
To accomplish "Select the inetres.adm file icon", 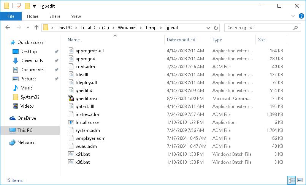I will point(71,114).
